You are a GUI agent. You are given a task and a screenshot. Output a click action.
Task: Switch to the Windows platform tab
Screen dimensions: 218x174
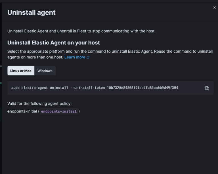point(45,71)
